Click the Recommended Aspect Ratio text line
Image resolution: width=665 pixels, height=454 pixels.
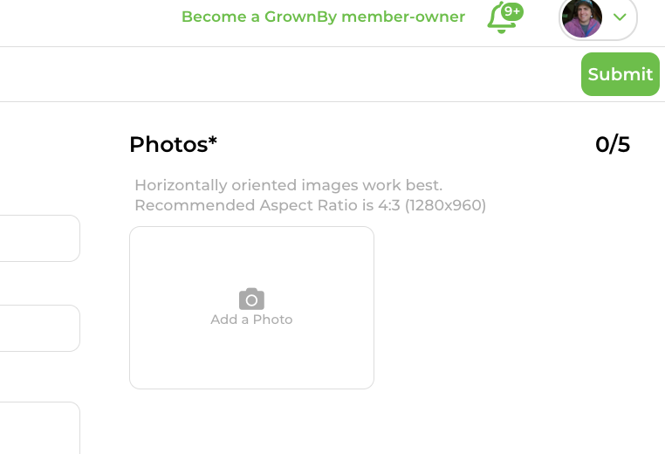[x=310, y=205]
